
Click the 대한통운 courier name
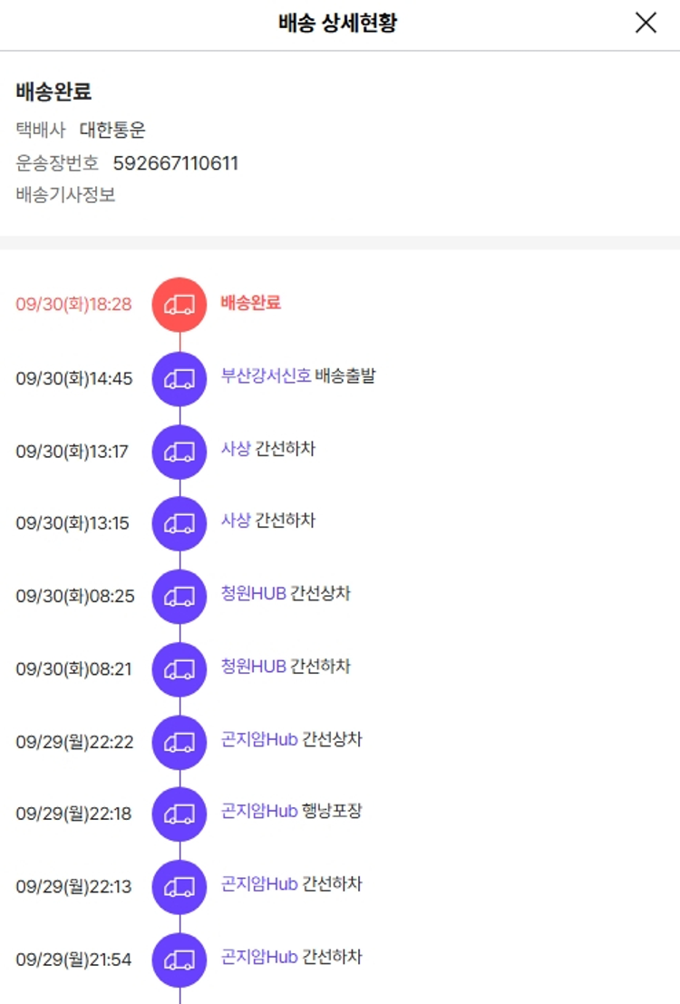112,130
